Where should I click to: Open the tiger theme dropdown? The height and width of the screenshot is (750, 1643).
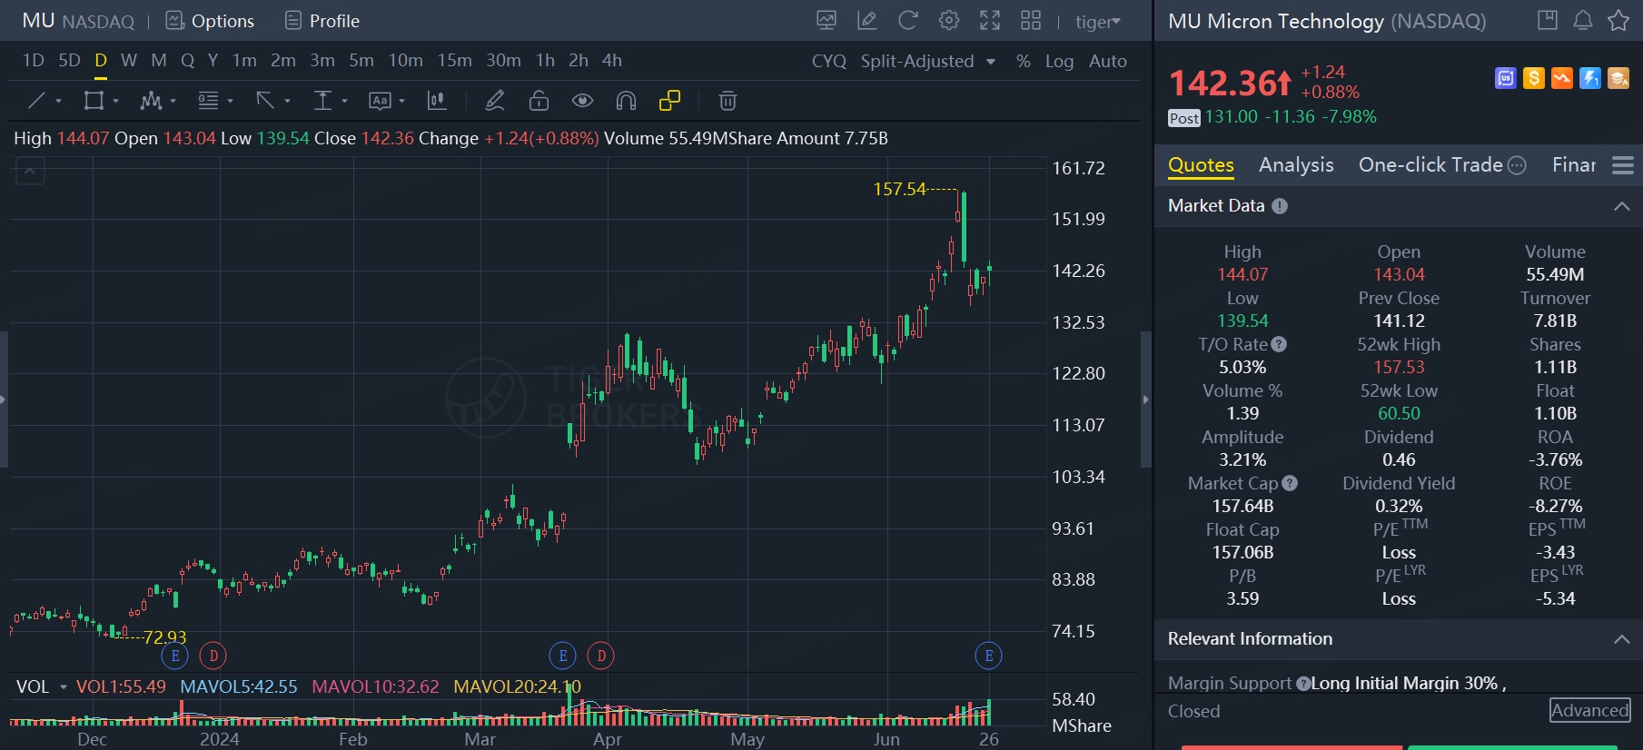coord(1098,22)
